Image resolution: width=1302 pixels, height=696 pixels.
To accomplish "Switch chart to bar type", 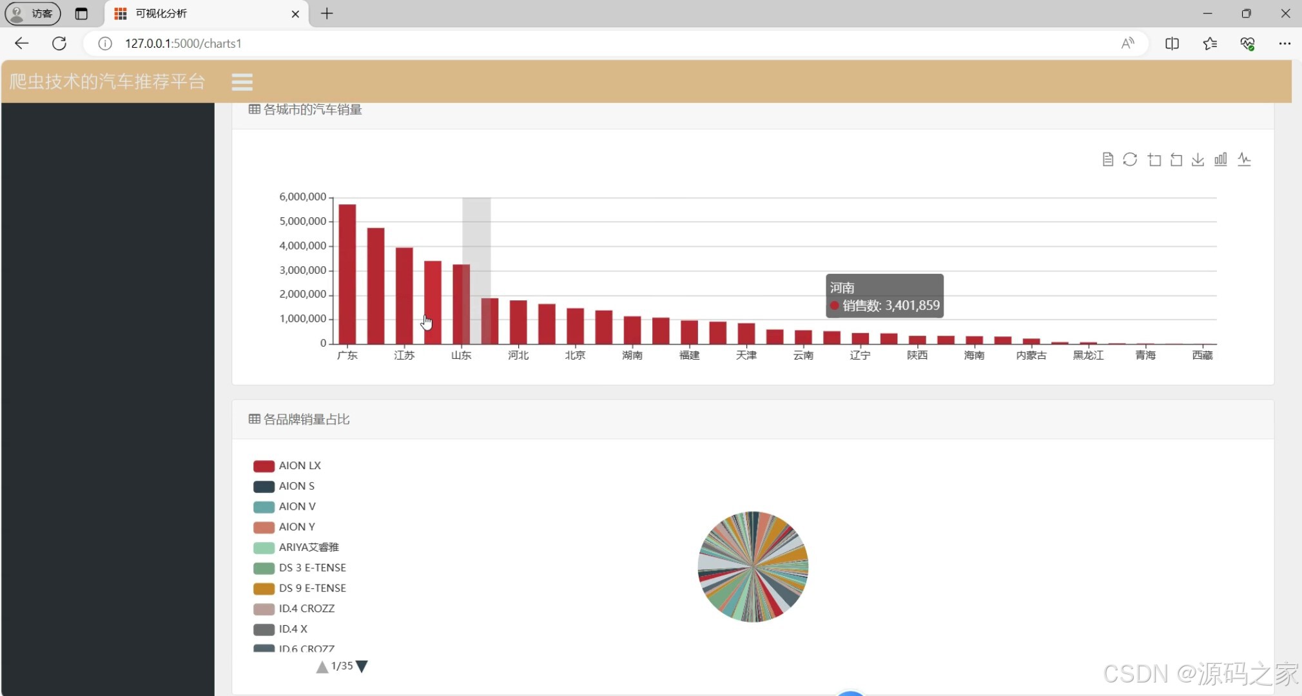I will click(x=1221, y=159).
